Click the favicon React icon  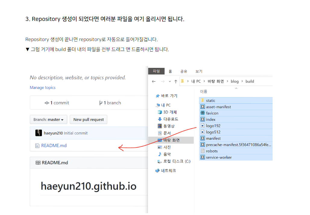point(203,113)
